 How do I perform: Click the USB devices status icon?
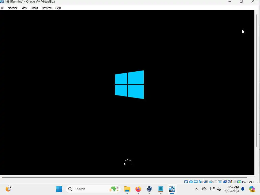pyautogui.click(x=211, y=182)
